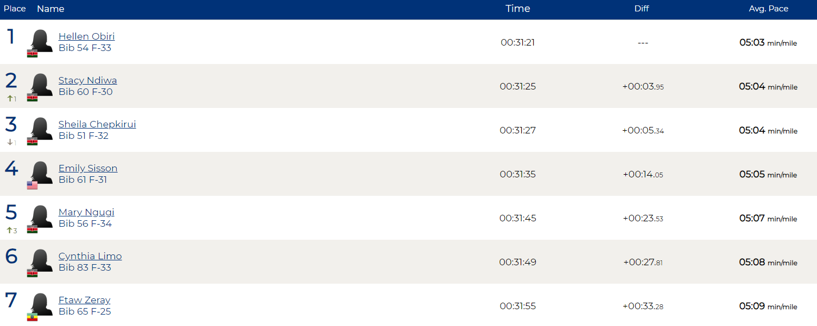Open Emily Sisson's runner link
This screenshot has height=326, width=817.
[88, 168]
